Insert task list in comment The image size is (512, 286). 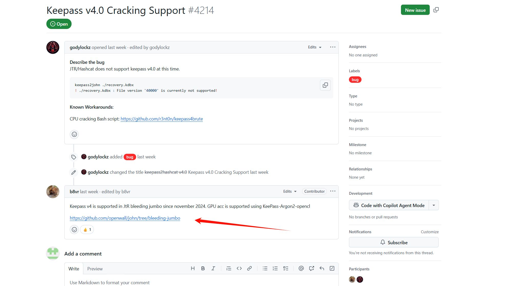[x=286, y=268]
